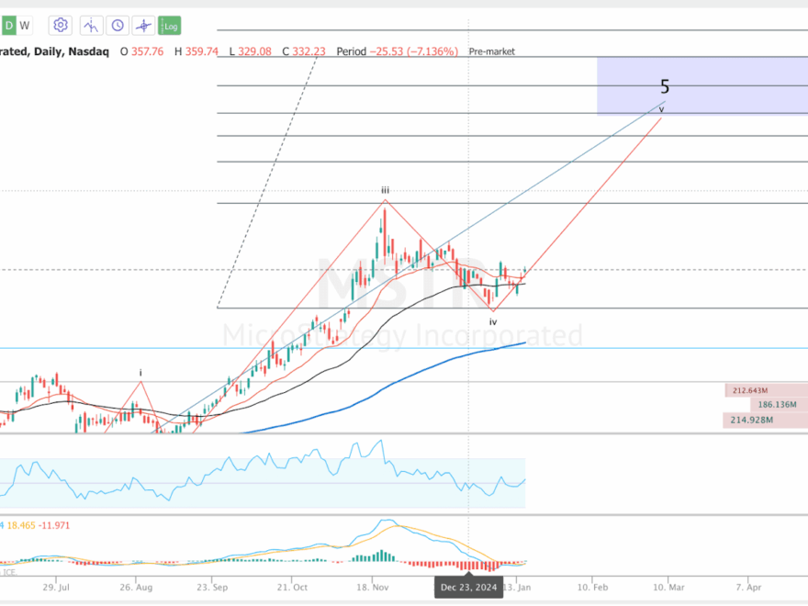Click the 23. Sep axis date
This screenshot has height=606, width=808.
(x=212, y=588)
